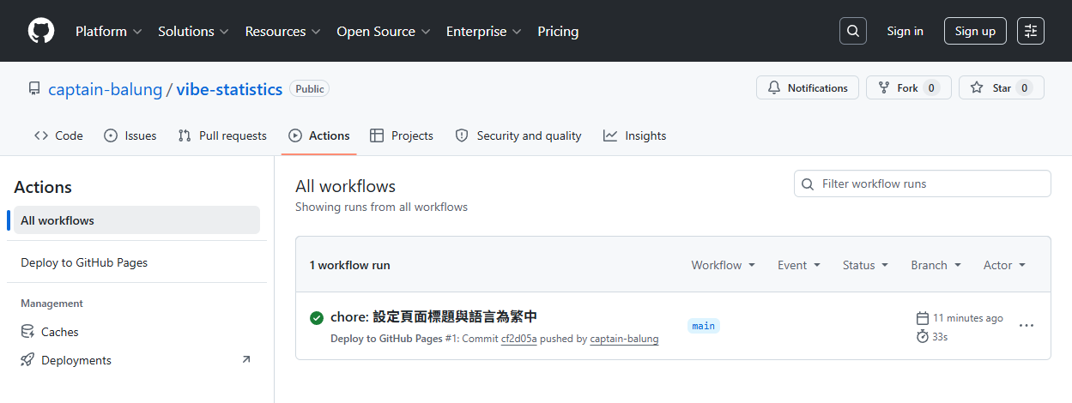Go to Pricing page
Image resolution: width=1072 pixels, height=403 pixels.
pos(558,31)
